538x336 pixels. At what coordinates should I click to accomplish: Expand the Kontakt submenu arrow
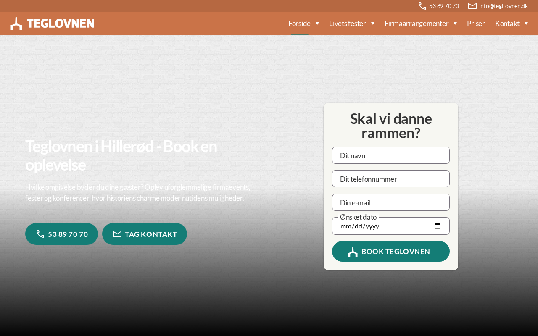(526, 24)
